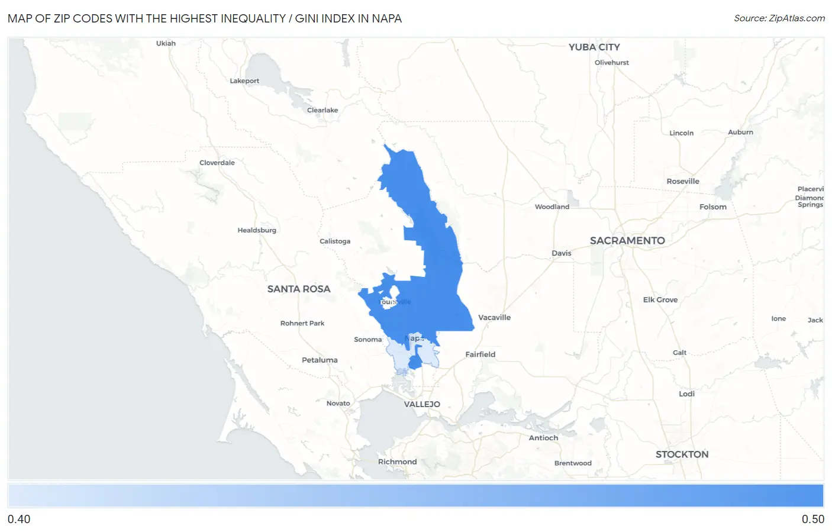This screenshot has height=532, width=832.
Task: Click the Healdsburg label on map
Action: point(257,230)
